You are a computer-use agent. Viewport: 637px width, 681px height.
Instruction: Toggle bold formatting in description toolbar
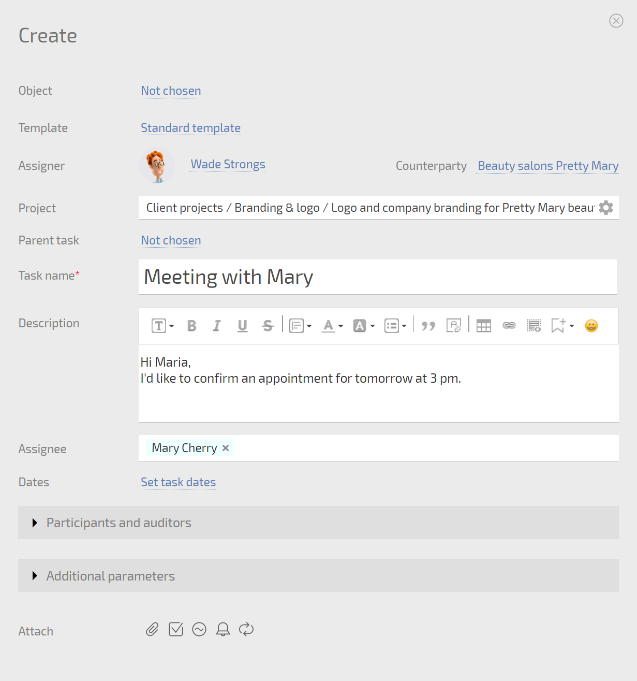(x=191, y=326)
